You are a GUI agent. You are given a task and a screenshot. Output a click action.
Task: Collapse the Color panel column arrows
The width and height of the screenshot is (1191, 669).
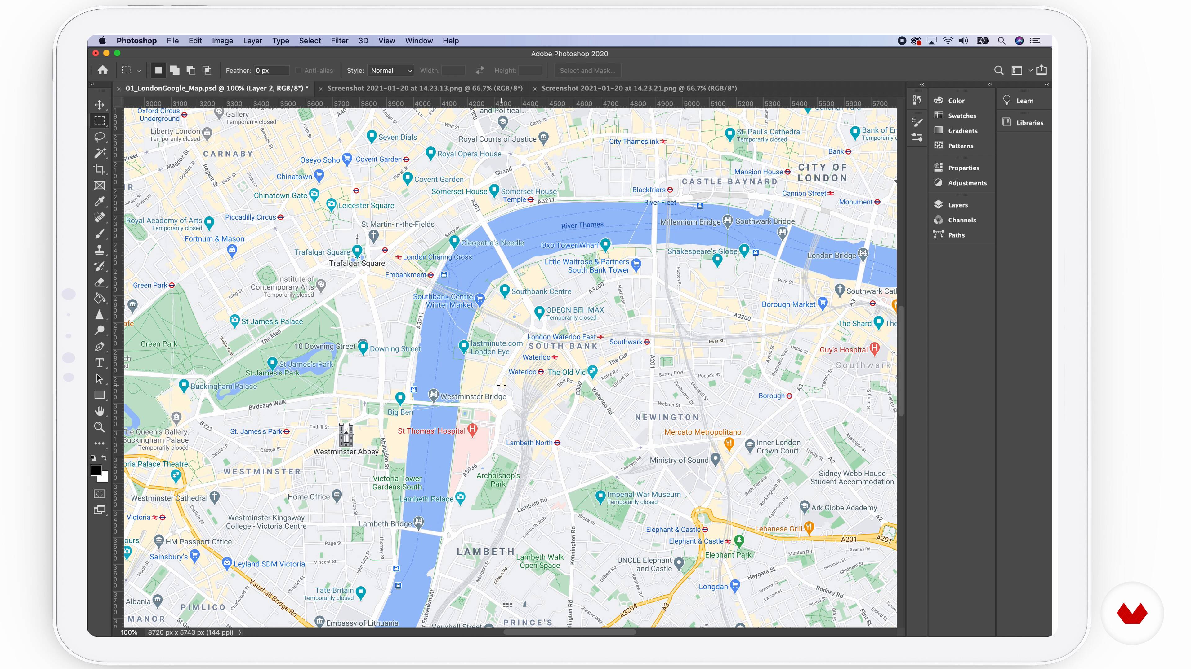(x=990, y=85)
